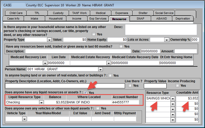The height and width of the screenshot is (128, 205).
Task: Open the Custody tab
Action: click(x=58, y=13)
